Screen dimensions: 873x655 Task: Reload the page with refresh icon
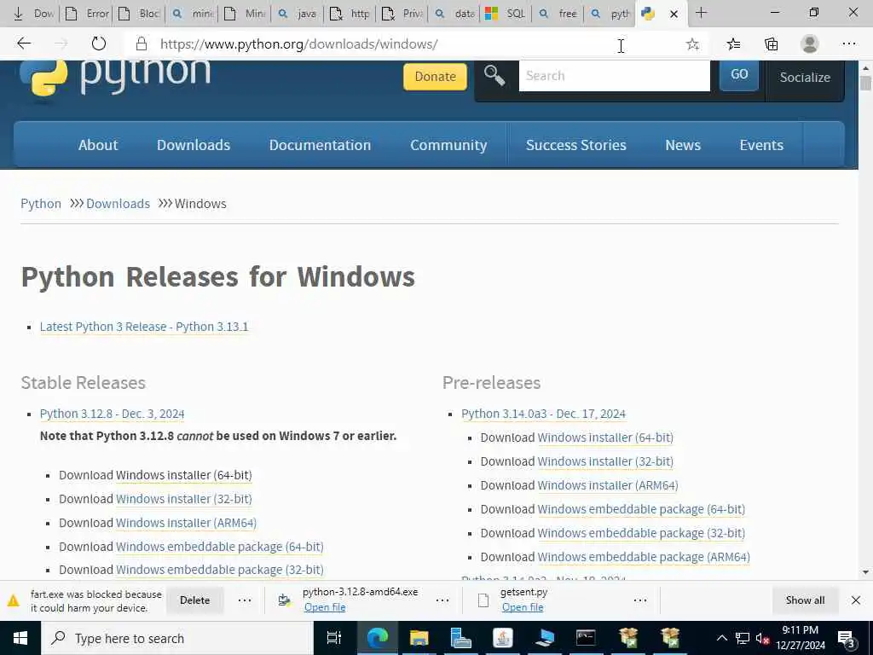99,43
